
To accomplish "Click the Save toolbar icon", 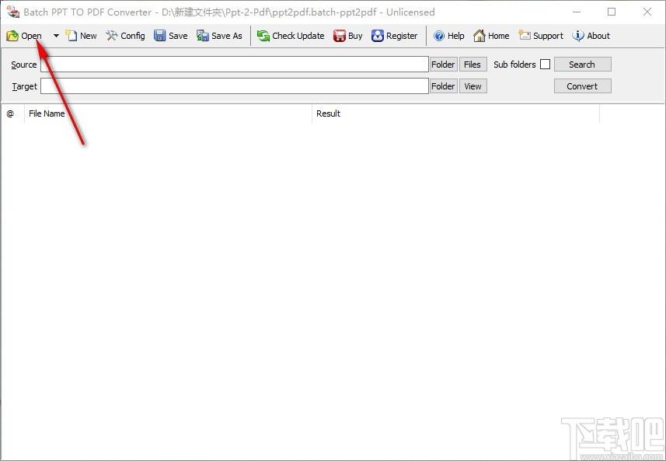I will (x=160, y=36).
